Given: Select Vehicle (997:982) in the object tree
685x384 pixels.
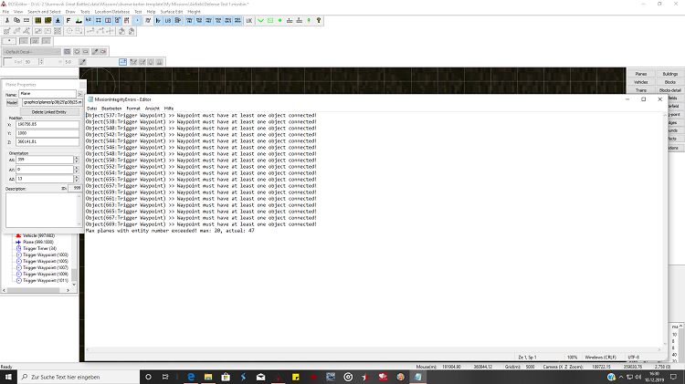Looking at the screenshot, I should pos(38,235).
